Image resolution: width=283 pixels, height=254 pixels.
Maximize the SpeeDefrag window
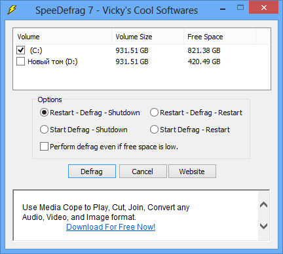(x=240, y=8)
